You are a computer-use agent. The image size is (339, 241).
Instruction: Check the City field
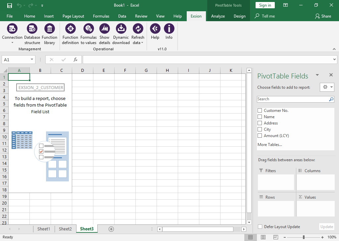point(260,129)
